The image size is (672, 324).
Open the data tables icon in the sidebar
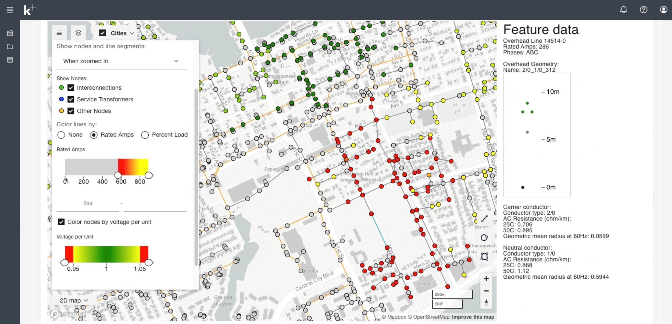point(10,60)
